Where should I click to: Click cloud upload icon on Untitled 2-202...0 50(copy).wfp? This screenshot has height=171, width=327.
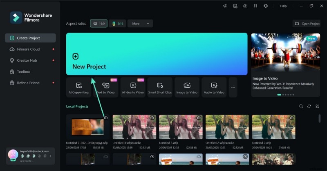click(x=106, y=118)
